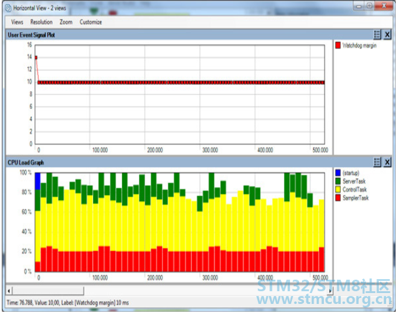Select the ControlTask legend label
The width and height of the screenshot is (397, 313).
[355, 189]
